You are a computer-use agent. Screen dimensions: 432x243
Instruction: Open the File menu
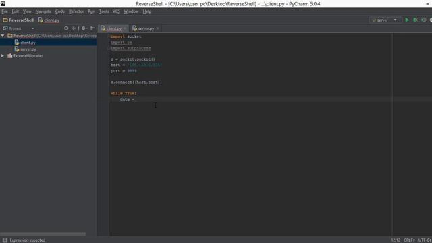[x=5, y=11]
